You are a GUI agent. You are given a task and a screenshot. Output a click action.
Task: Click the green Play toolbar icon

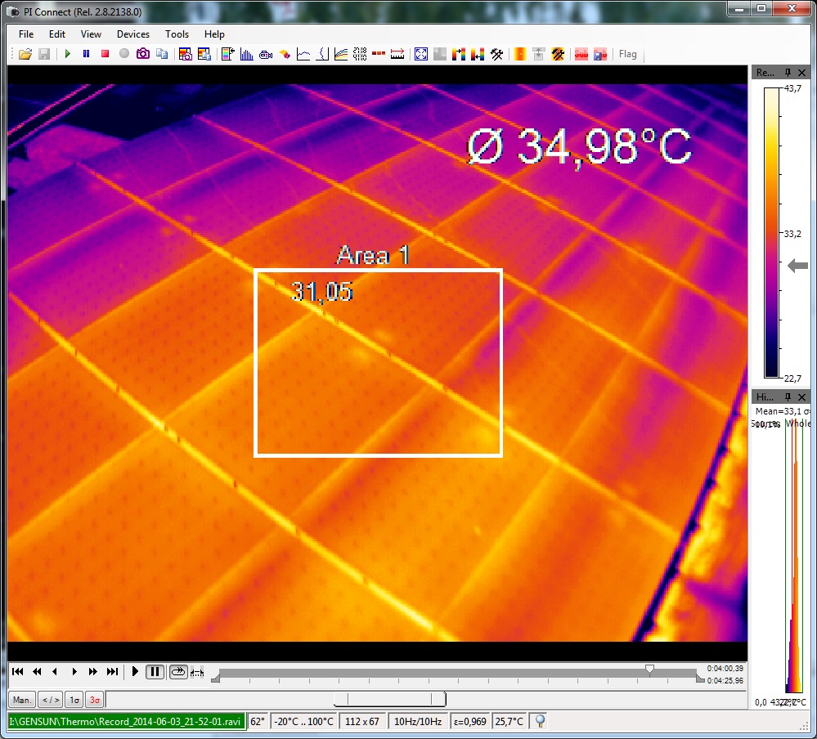67,54
